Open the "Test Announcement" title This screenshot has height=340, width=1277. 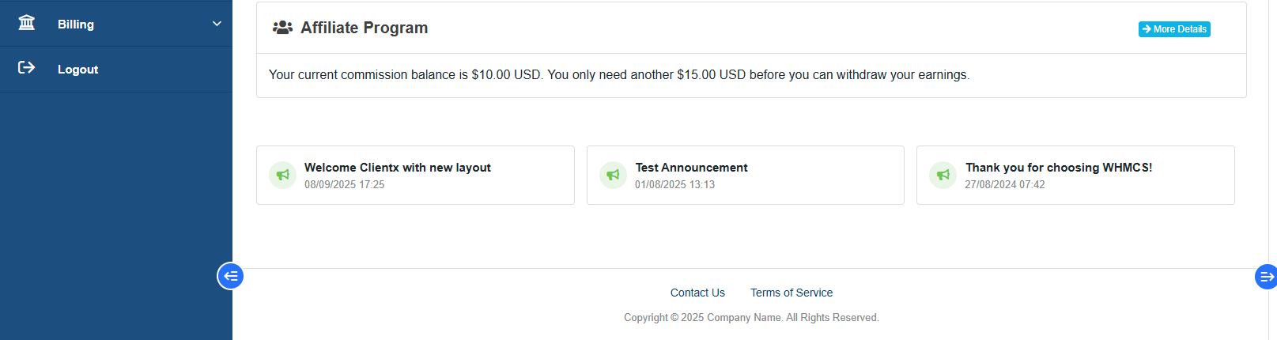691,168
